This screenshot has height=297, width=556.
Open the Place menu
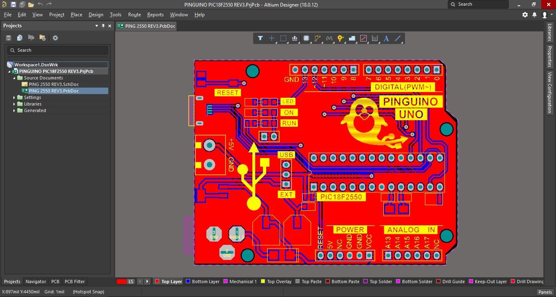(x=77, y=15)
